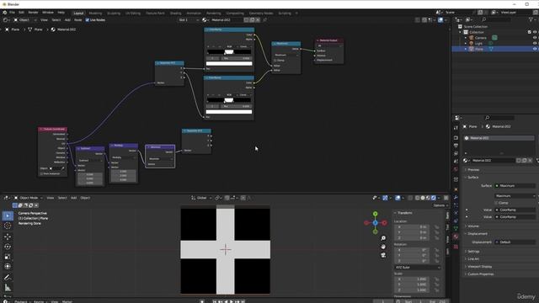Open the Slot 1 dropdown in node editor
Screen dimensions: 539x303
click(189, 20)
